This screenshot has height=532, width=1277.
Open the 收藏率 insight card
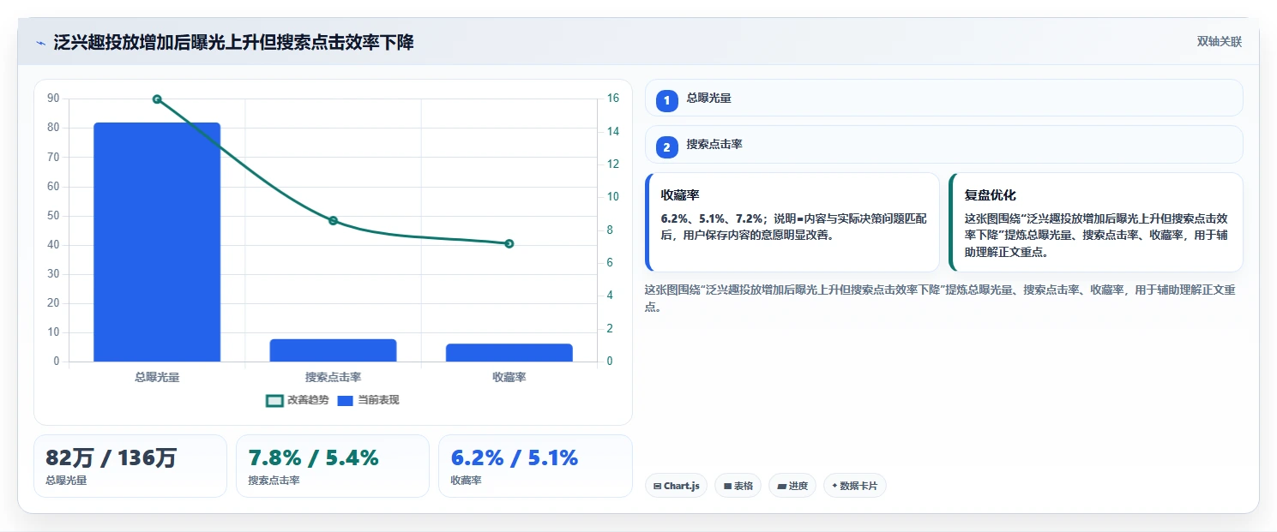(792, 222)
